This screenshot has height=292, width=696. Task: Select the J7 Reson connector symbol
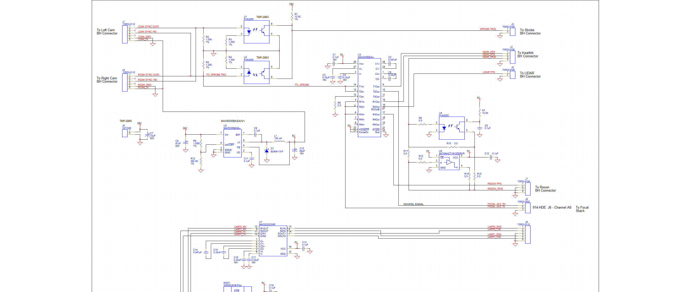pyautogui.click(x=527, y=189)
